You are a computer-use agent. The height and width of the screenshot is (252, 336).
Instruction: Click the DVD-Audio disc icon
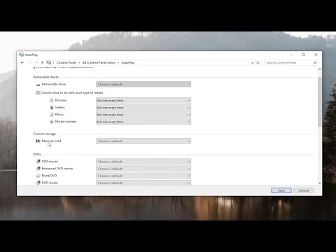tap(38, 183)
